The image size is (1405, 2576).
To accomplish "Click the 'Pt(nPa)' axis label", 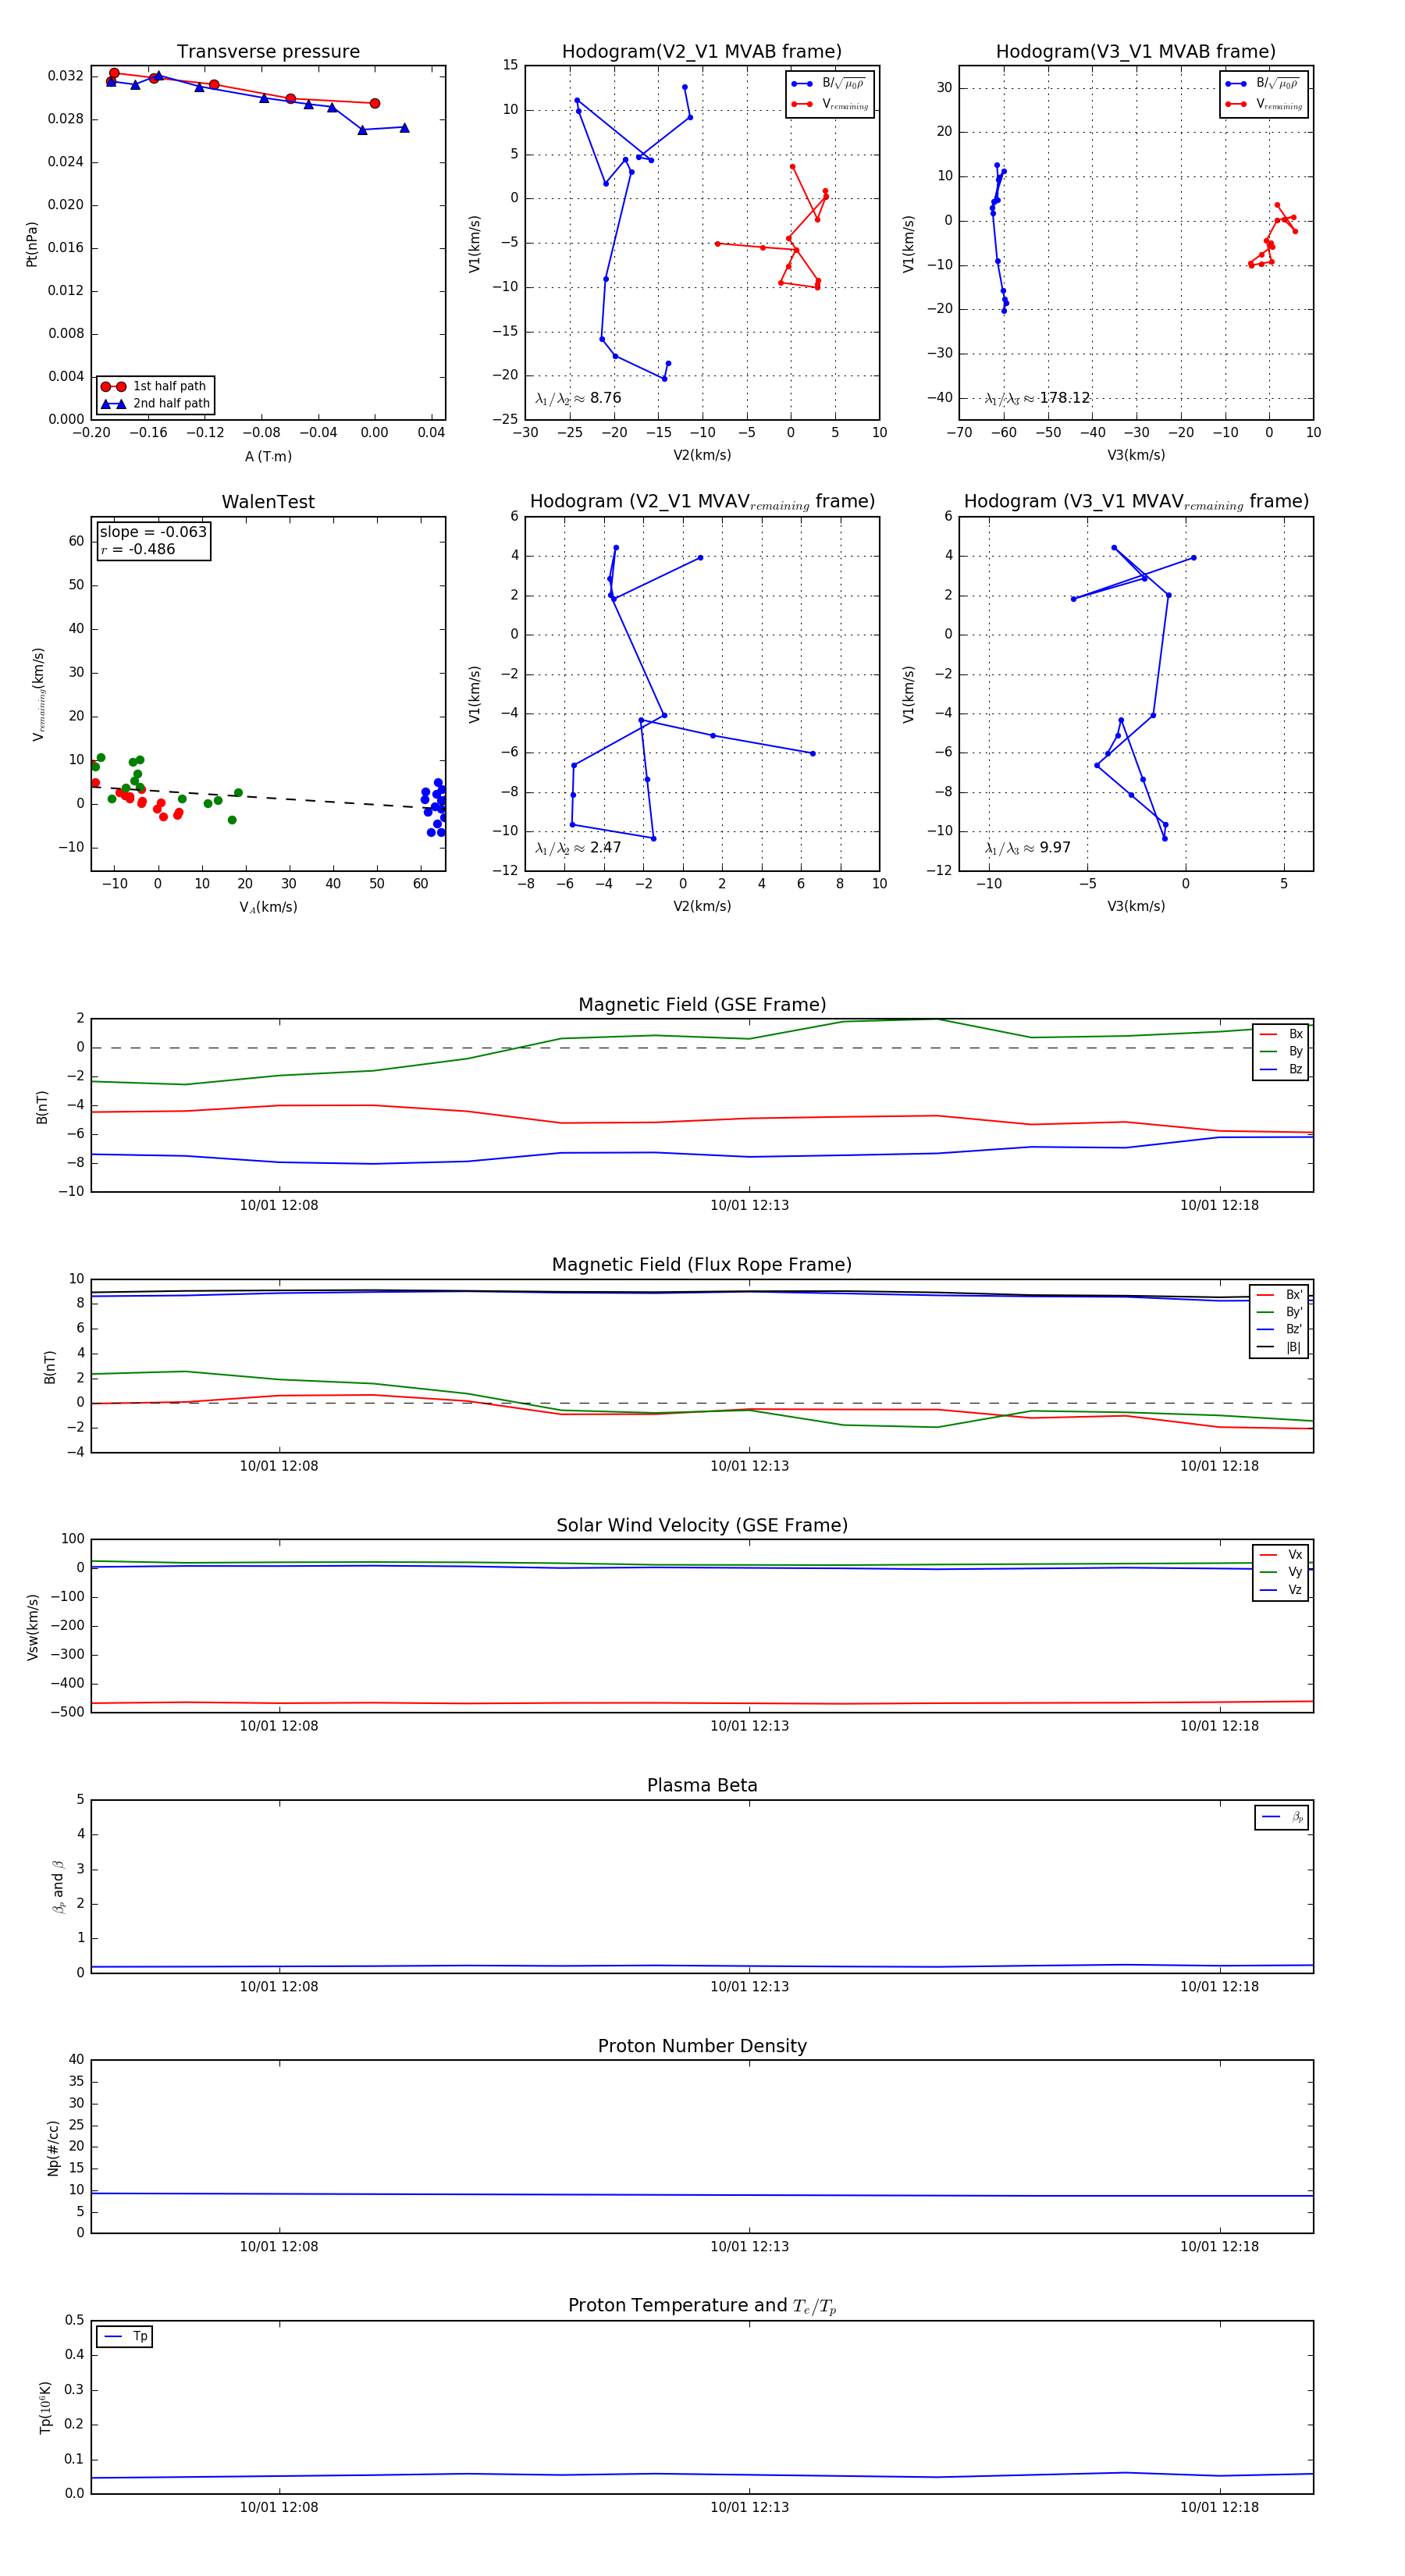I will [32, 243].
